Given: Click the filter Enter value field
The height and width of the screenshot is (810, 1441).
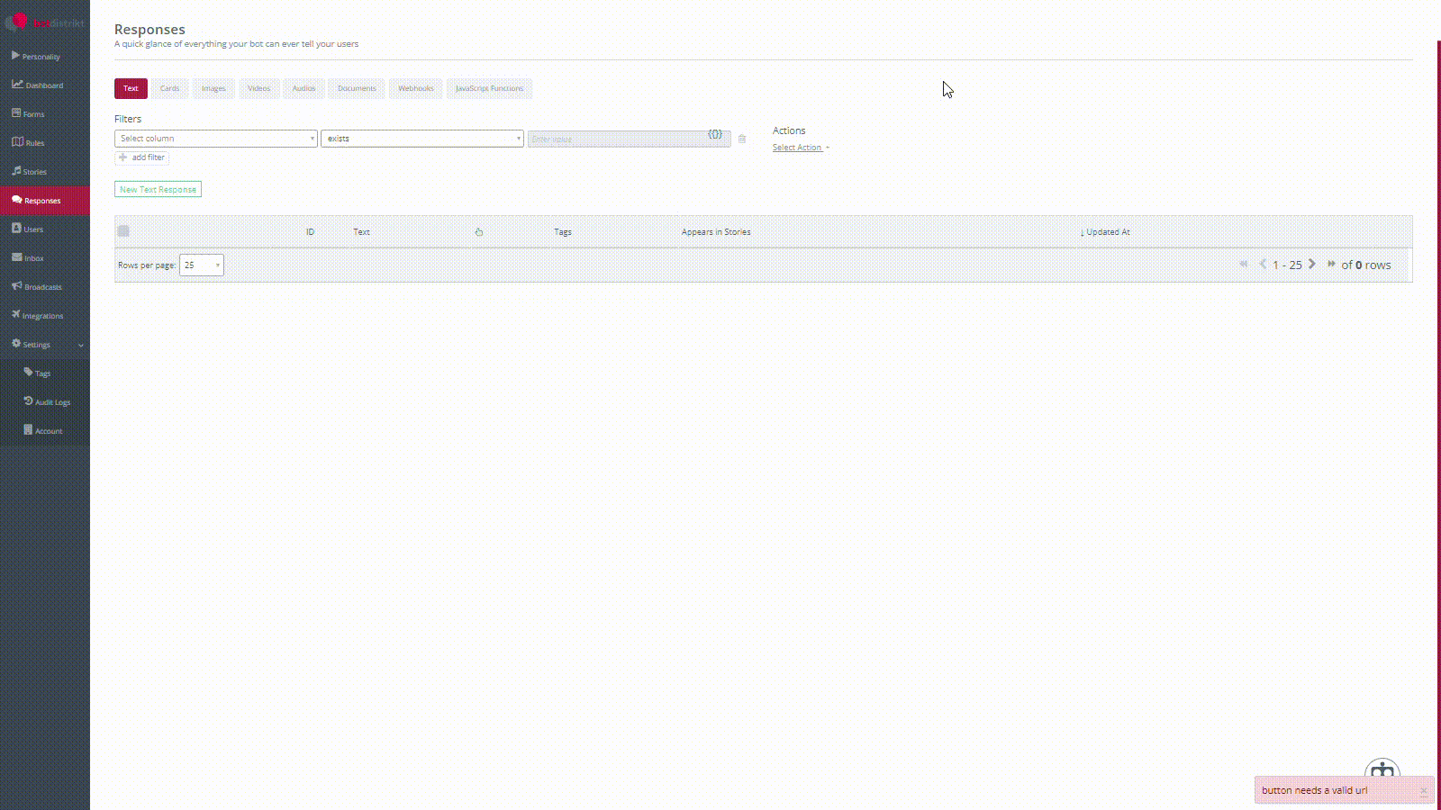Looking at the screenshot, I should tap(617, 139).
